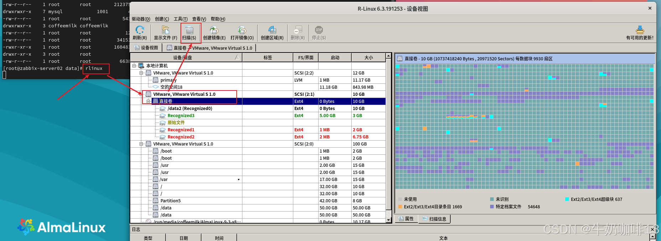Click the icon beside 空的空间18
The image size is (661, 241).
point(156,87)
